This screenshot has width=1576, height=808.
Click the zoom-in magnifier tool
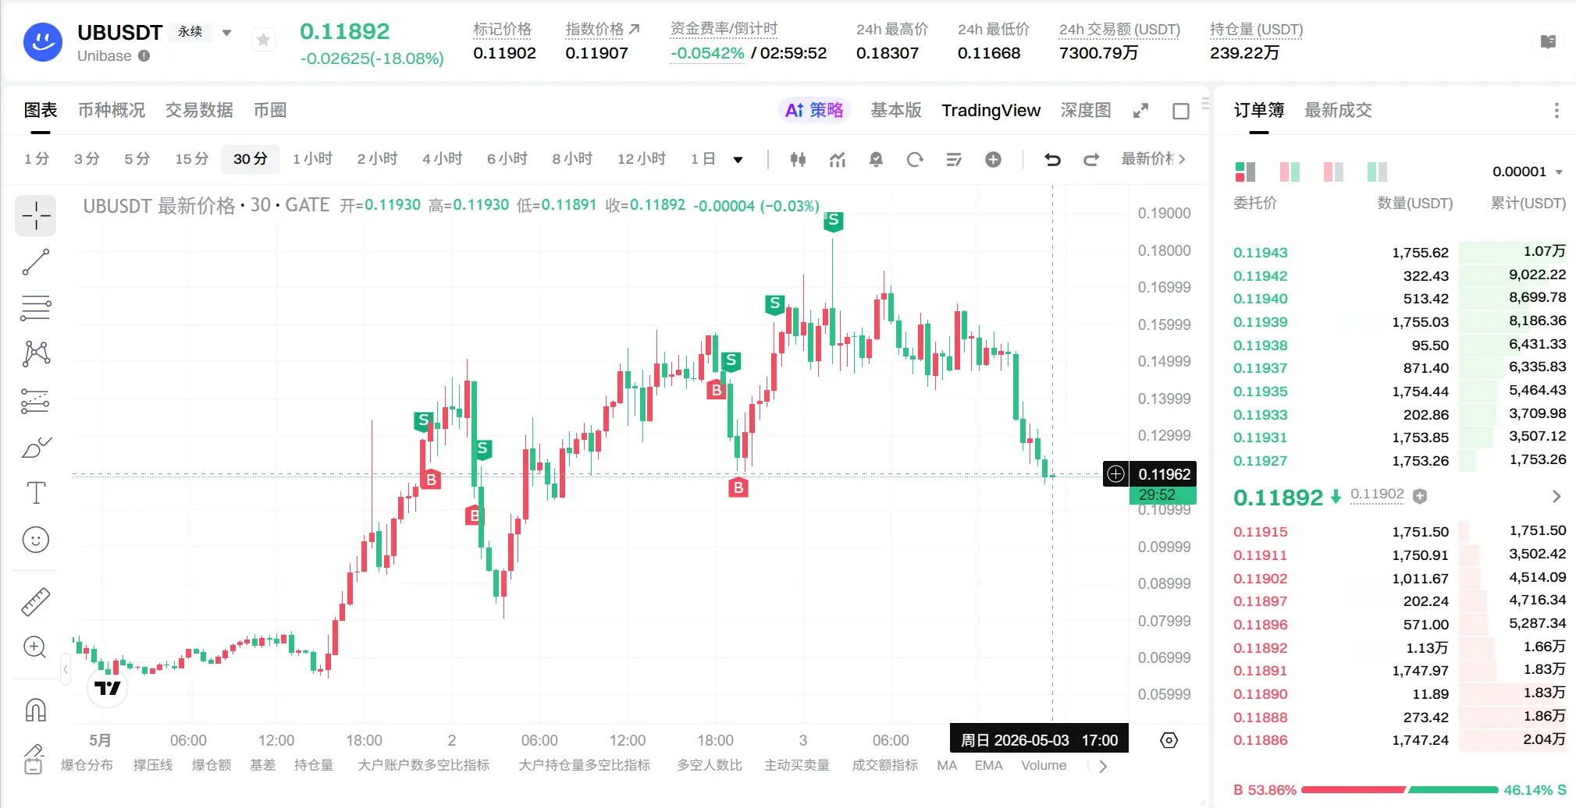point(36,647)
